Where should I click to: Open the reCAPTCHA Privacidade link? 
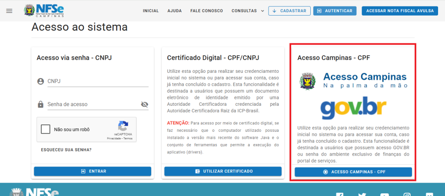113,138
